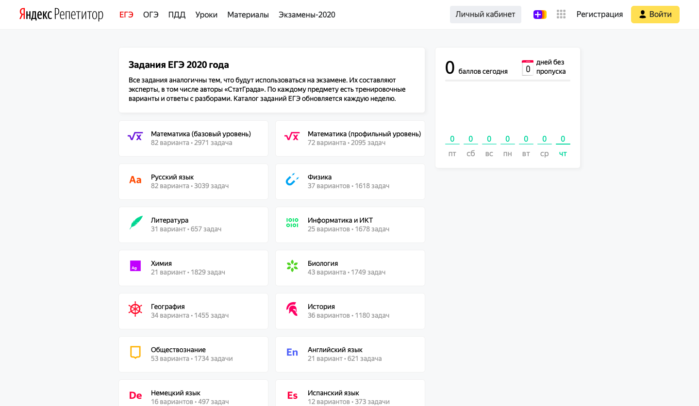The image size is (699, 406).
Task: Switch to the ОГЭ tab
Action: tap(150, 15)
